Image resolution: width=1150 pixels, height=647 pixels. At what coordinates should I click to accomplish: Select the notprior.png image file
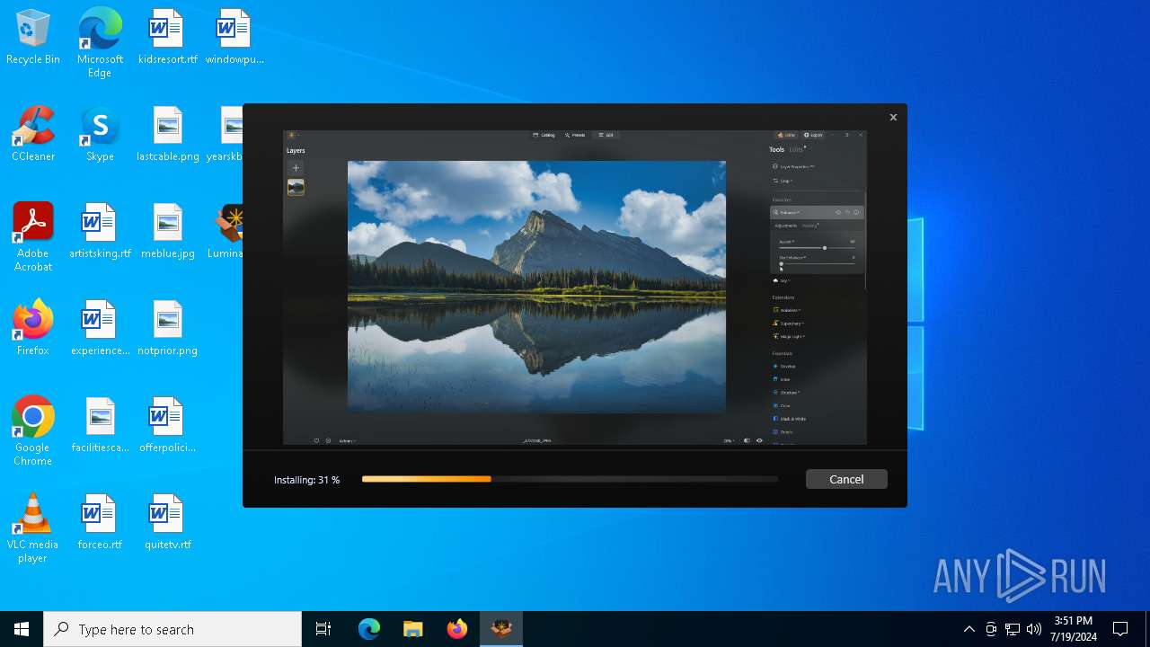tap(167, 328)
